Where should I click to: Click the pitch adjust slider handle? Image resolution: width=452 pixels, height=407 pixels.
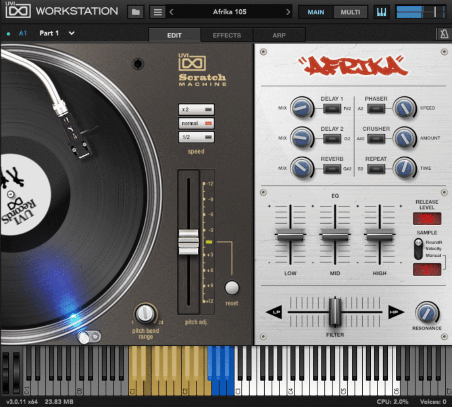pos(188,242)
